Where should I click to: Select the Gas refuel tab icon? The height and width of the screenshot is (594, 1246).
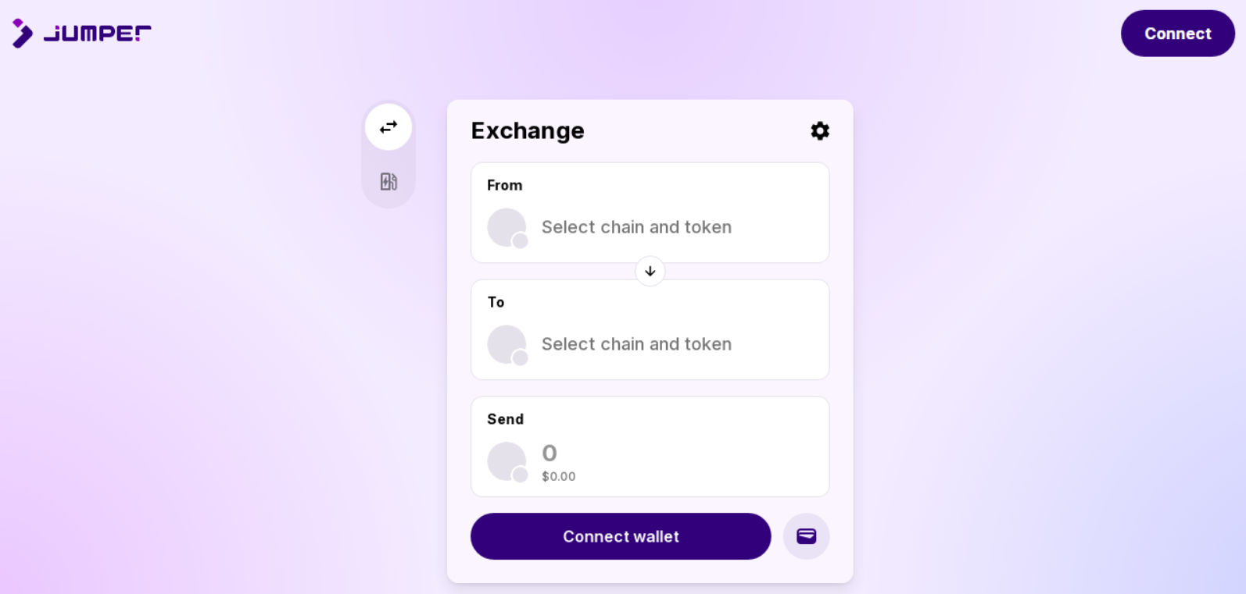pyautogui.click(x=388, y=181)
